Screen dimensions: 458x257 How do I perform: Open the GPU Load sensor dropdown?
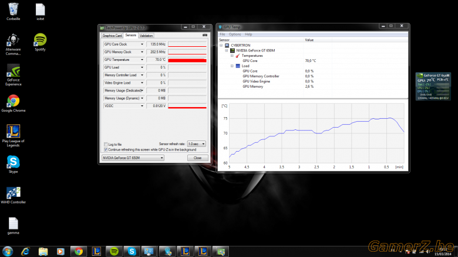click(142, 67)
